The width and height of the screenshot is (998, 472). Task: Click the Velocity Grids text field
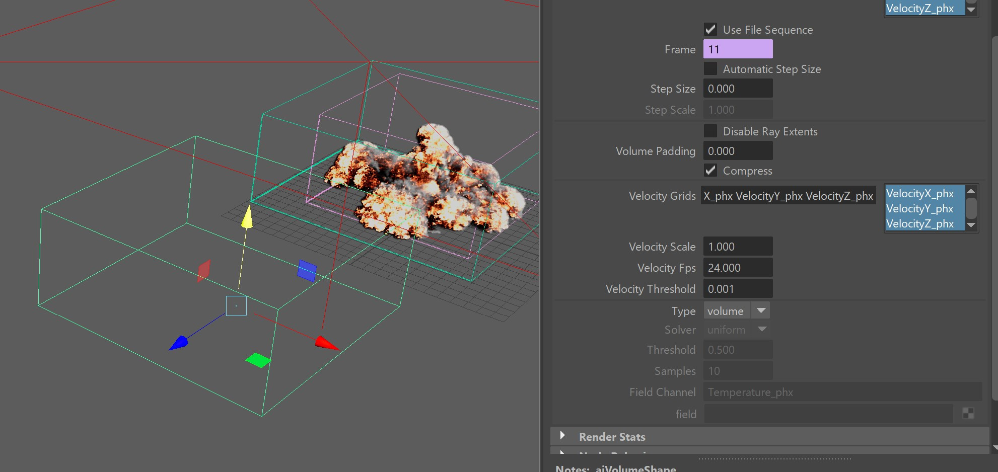pyautogui.click(x=789, y=196)
